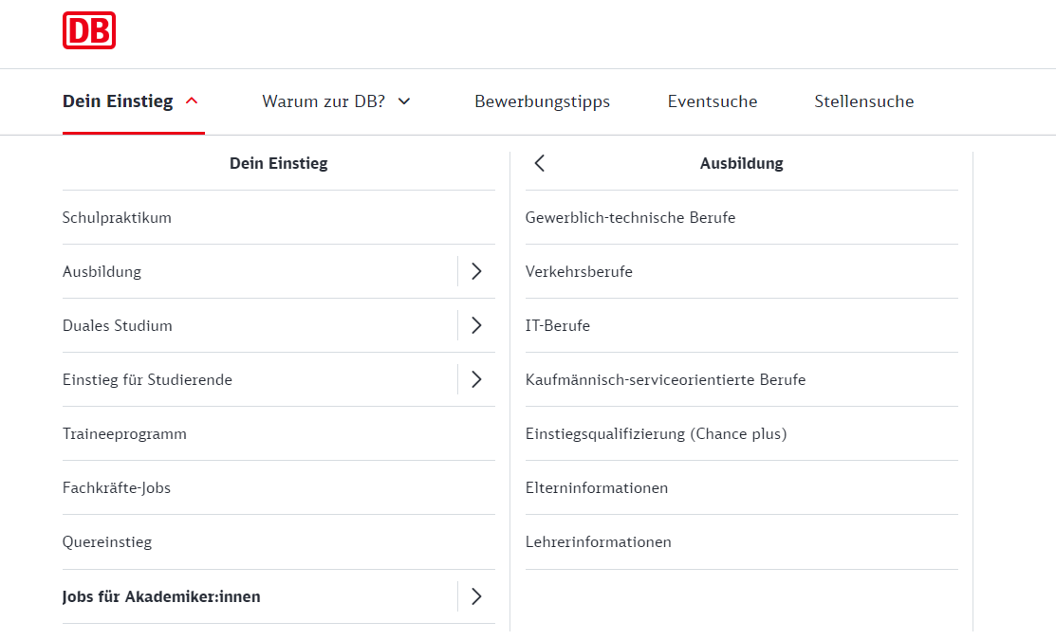Select Schulpraktikum from the menu
The width and height of the screenshot is (1056, 640).
click(x=117, y=217)
